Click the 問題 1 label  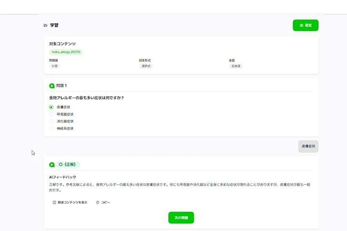pyautogui.click(x=62, y=86)
